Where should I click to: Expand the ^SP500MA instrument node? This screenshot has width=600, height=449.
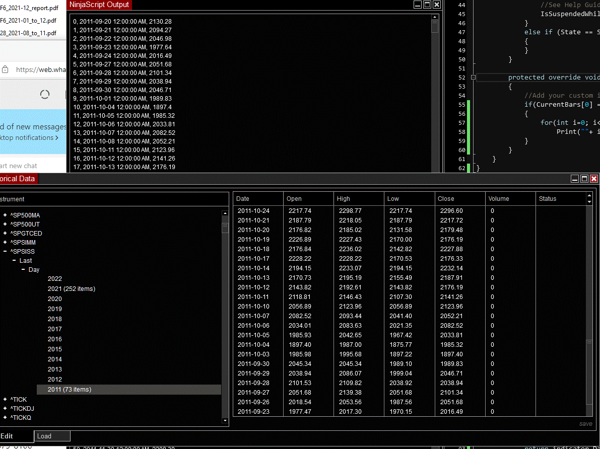click(5, 215)
